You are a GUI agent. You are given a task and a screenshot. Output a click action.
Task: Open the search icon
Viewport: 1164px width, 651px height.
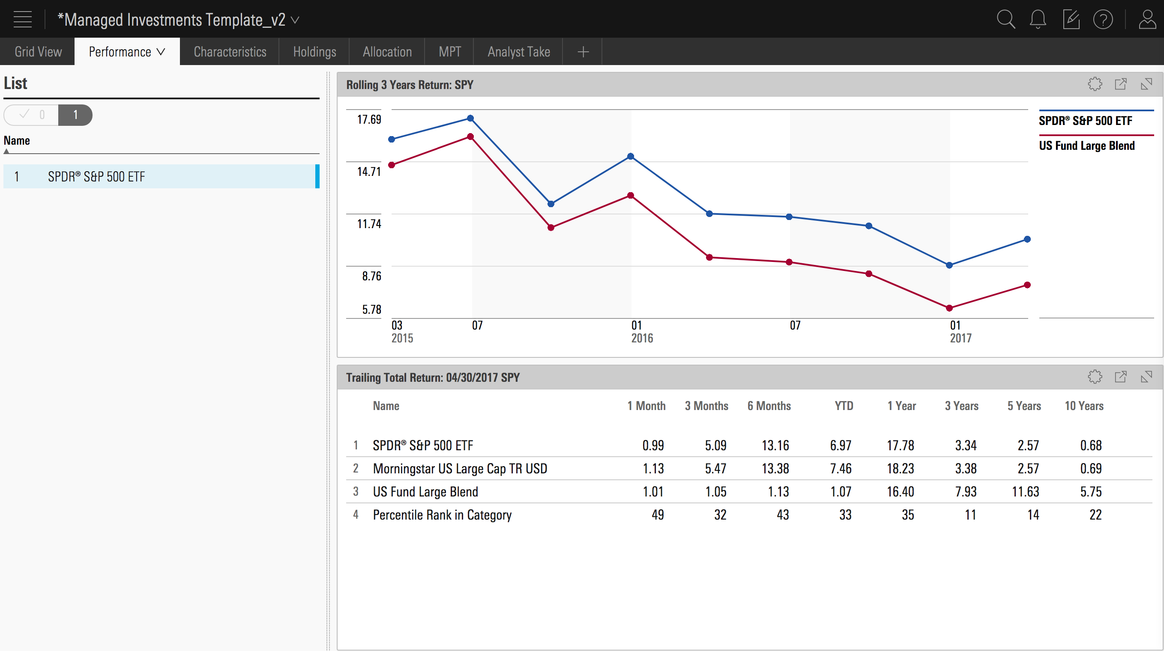pos(1006,19)
